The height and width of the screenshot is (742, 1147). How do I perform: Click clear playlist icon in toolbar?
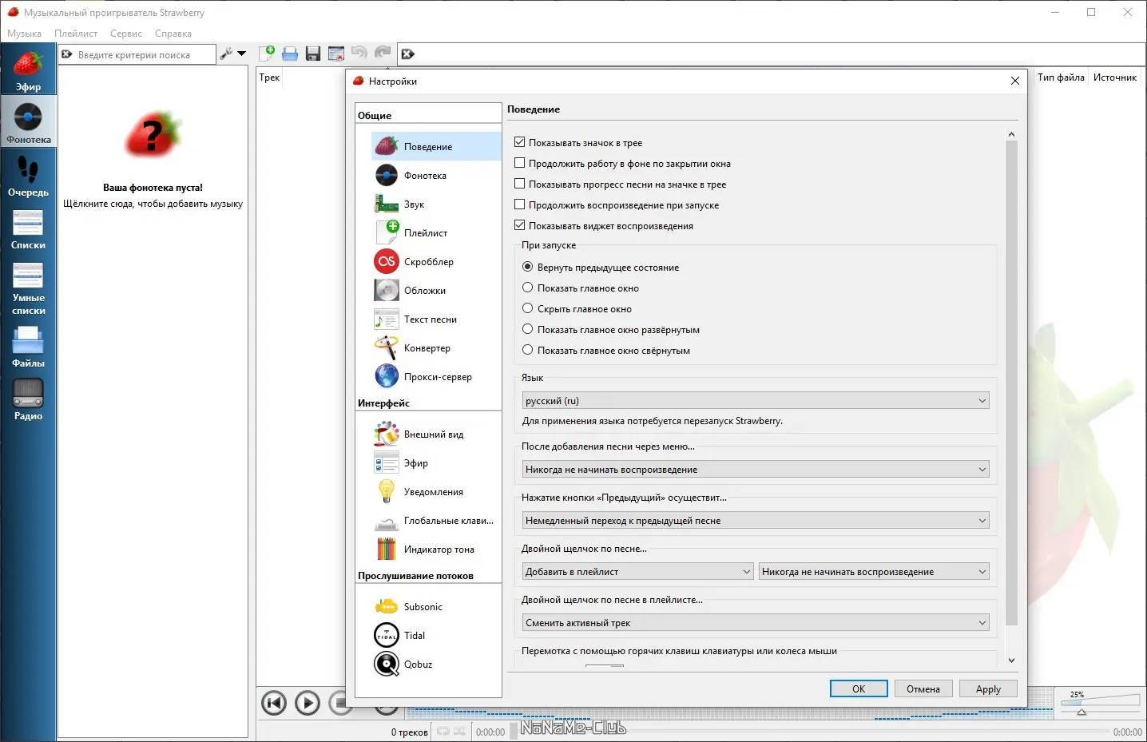(x=336, y=54)
